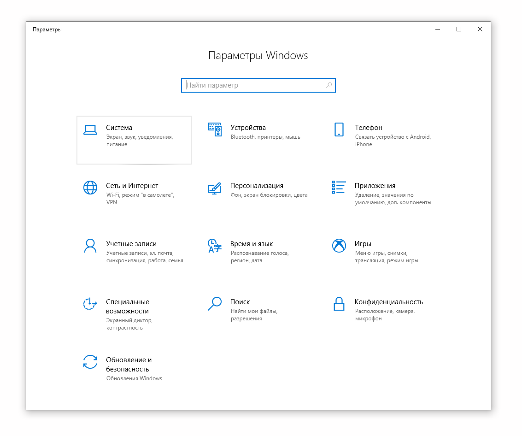Focus the Найти параметр search field
Screen dimensions: 522x436
(258, 85)
